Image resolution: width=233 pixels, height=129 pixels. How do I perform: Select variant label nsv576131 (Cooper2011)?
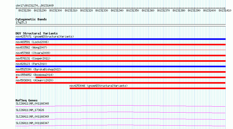[x=33, y=58]
